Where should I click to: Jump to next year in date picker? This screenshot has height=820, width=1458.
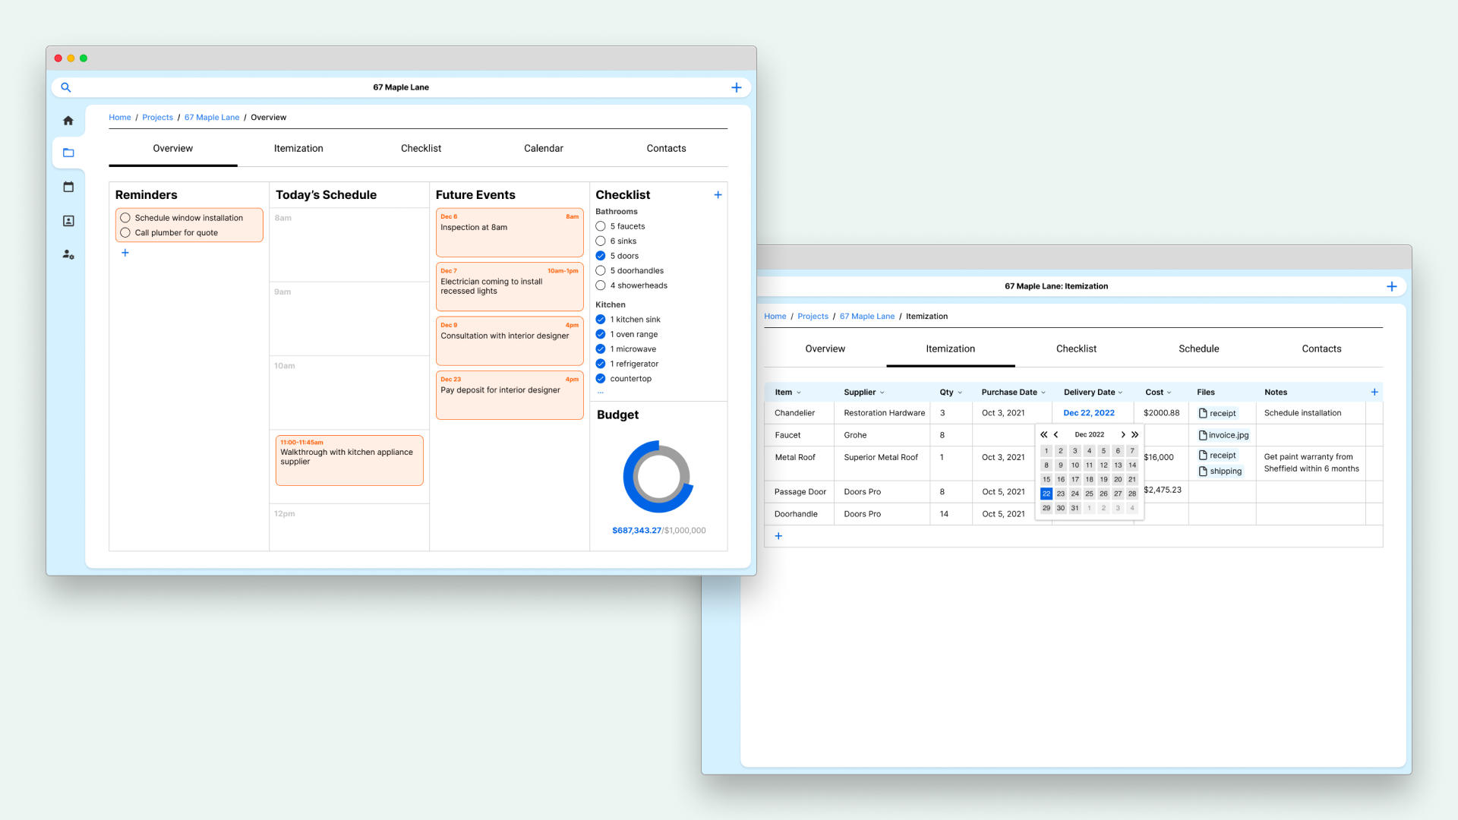tap(1135, 434)
